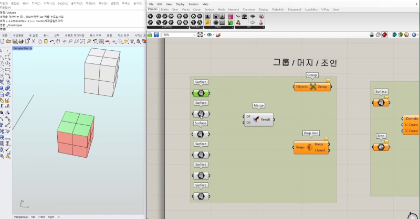
Task: Open Perspective viewport title dropdown arrow
Action: tap(31, 48)
